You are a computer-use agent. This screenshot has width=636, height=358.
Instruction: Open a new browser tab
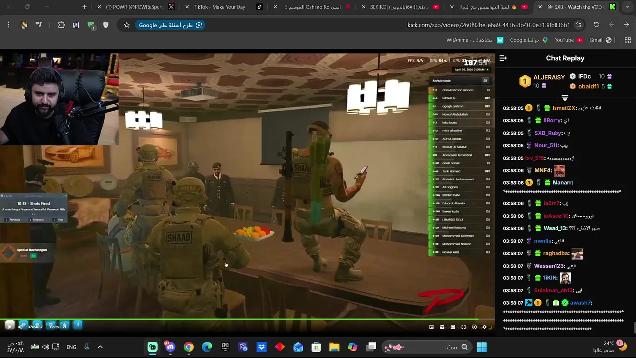pyautogui.click(x=84, y=7)
